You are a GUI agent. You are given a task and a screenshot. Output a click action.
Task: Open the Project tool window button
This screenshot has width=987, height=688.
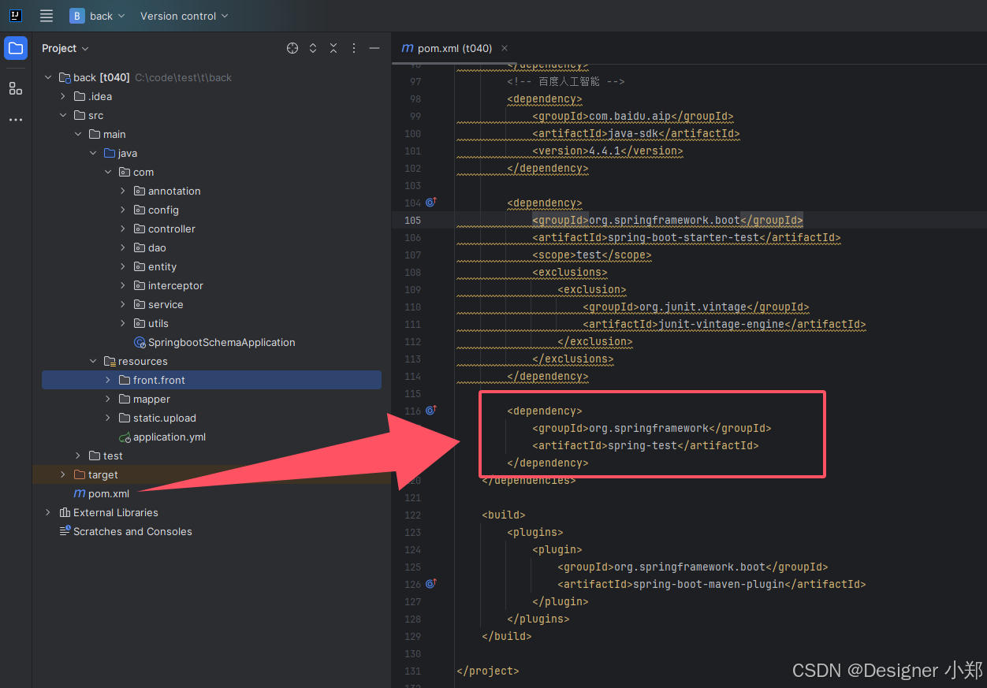pos(16,48)
